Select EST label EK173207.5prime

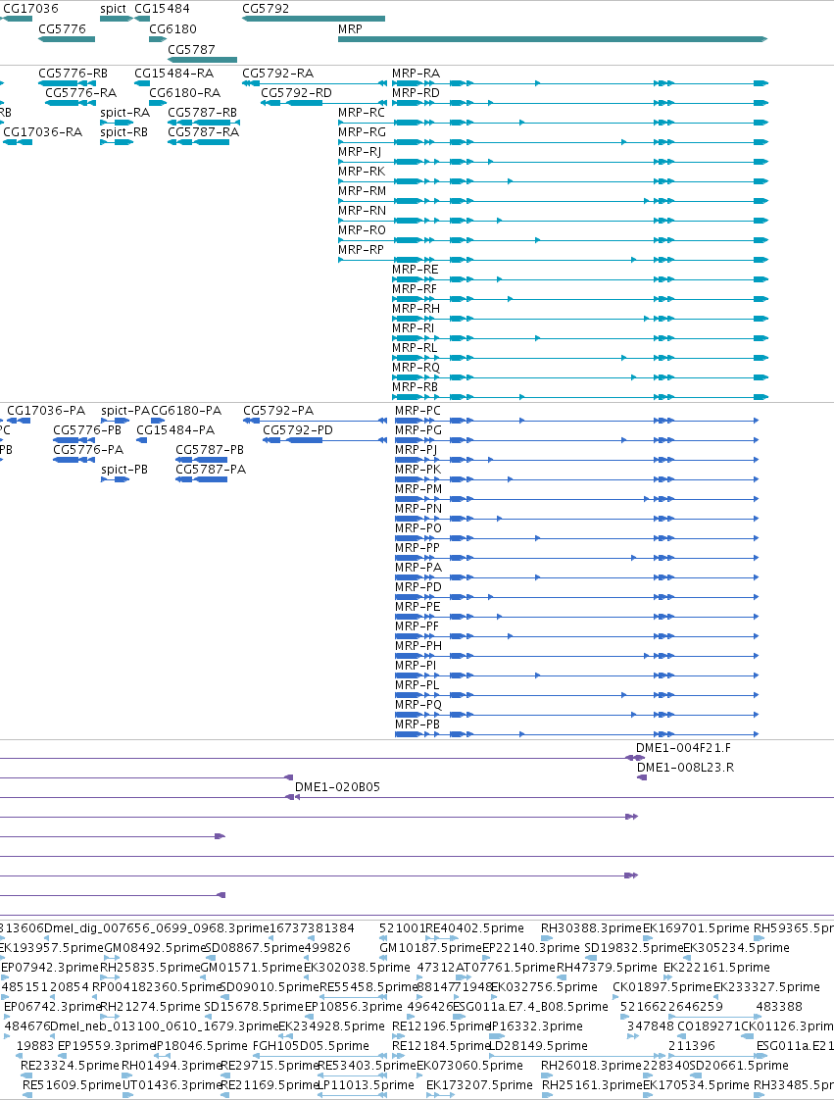pyautogui.click(x=480, y=1085)
